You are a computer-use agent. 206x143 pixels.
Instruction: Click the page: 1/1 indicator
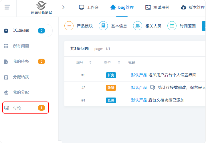point(102,49)
